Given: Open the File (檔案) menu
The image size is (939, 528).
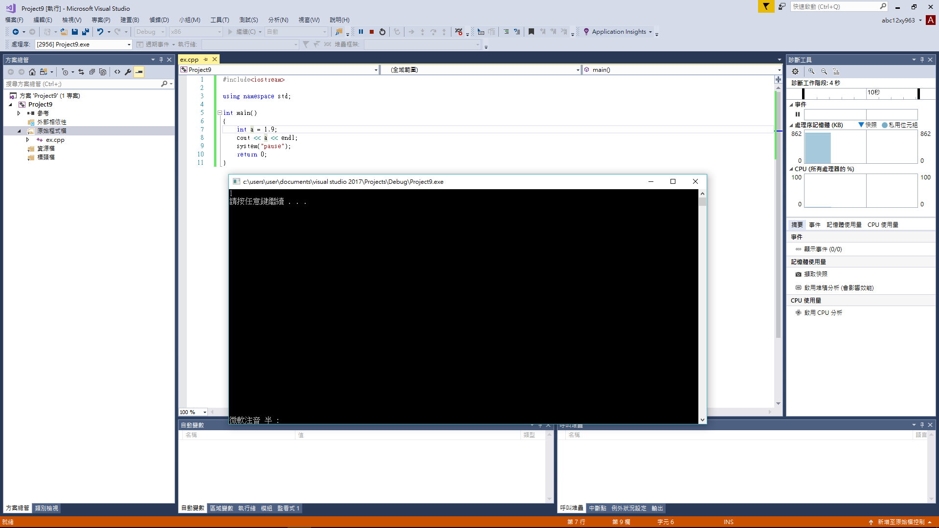Looking at the screenshot, I should [x=14, y=20].
